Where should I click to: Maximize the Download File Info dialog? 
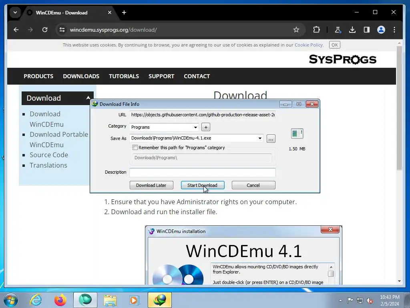tap(299, 104)
